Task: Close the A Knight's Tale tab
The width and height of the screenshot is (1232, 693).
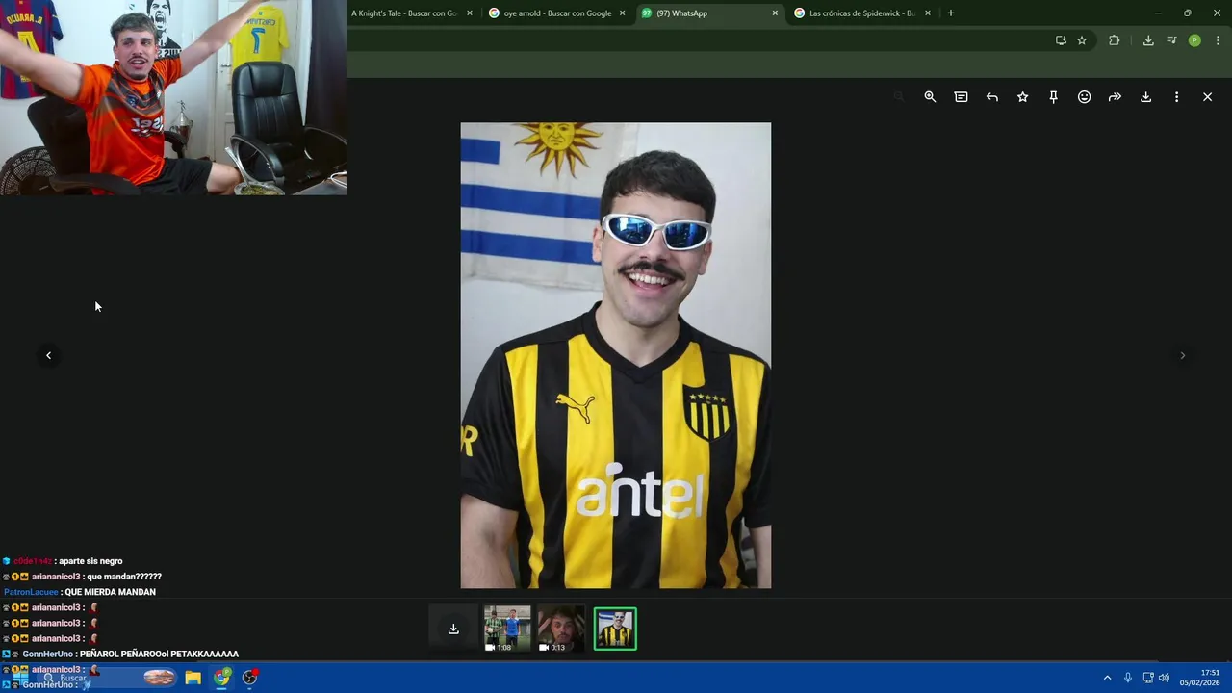Action: (470, 13)
